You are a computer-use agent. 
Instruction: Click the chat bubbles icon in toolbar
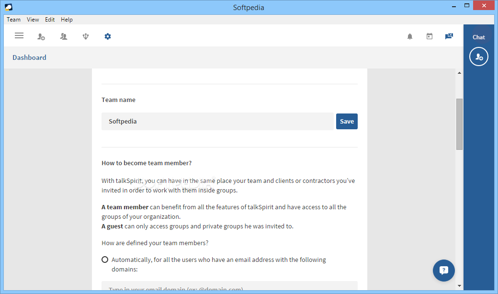pos(449,36)
